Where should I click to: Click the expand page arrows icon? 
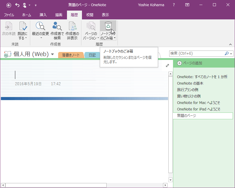(x=167, y=66)
